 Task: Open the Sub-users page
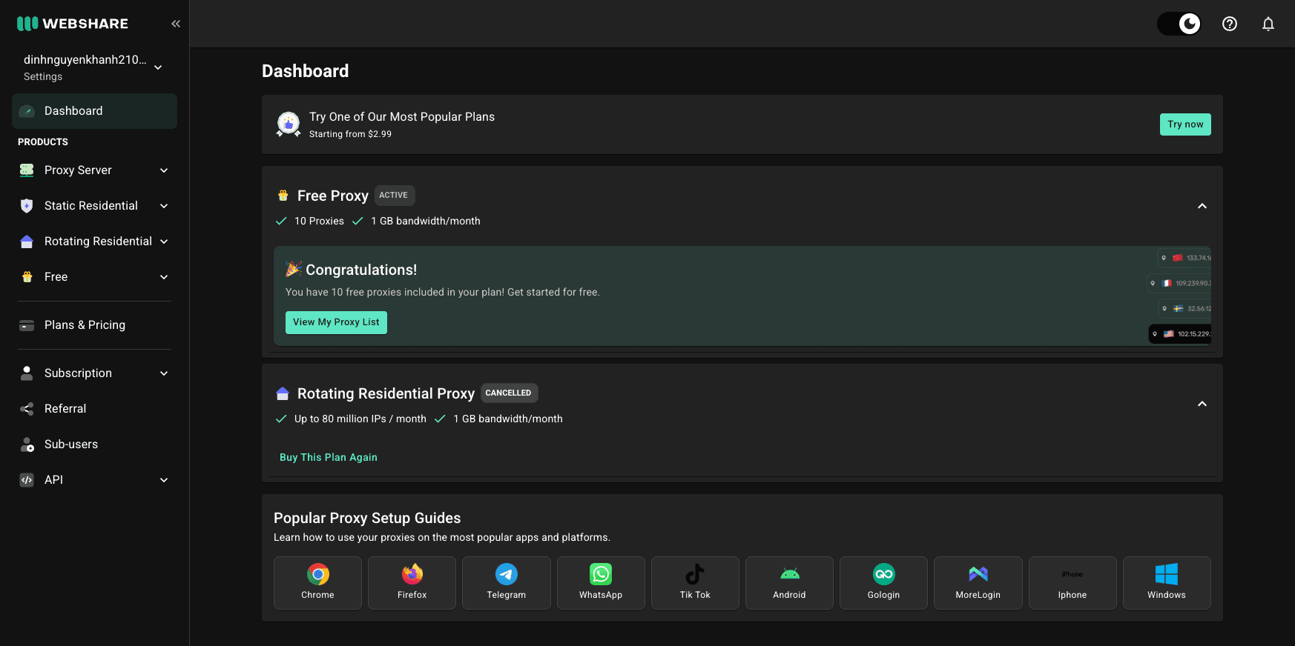94,444
